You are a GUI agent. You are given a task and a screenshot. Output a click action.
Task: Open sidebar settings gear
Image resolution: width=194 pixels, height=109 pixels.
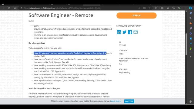tap(191, 101)
